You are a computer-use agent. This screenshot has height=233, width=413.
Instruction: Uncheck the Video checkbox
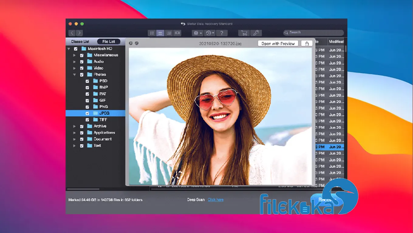(82, 68)
